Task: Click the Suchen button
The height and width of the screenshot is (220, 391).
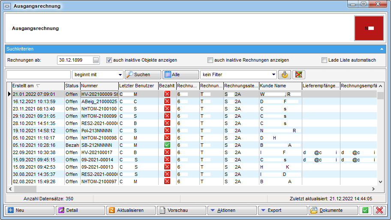Action: 143,74
